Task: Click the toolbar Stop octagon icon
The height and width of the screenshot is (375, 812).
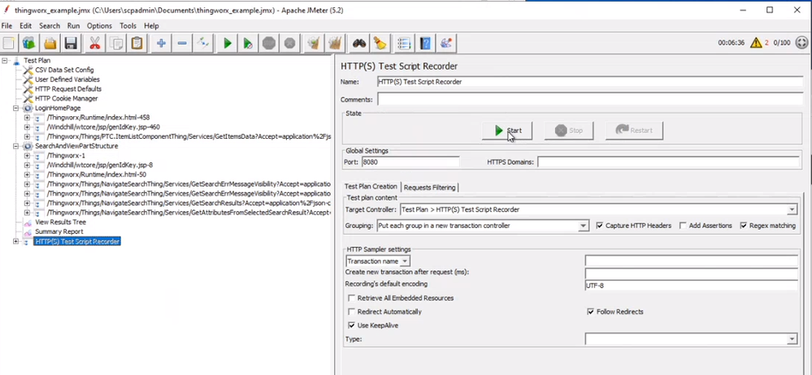Action: (269, 44)
